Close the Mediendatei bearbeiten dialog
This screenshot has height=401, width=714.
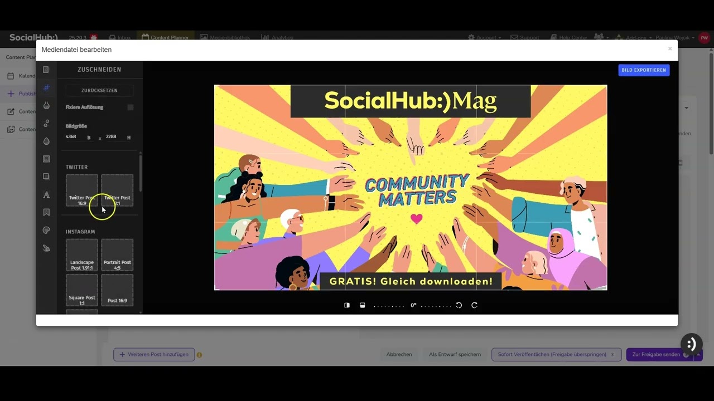[x=670, y=49]
